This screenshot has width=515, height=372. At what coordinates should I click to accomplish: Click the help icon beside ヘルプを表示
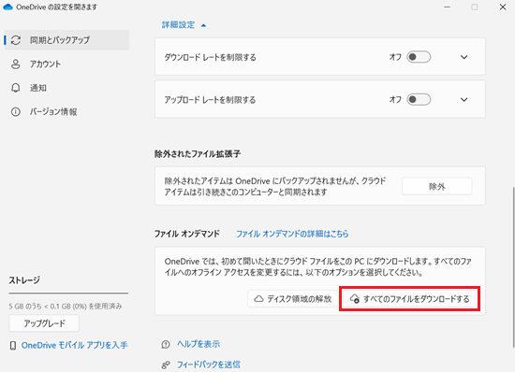[x=166, y=344]
